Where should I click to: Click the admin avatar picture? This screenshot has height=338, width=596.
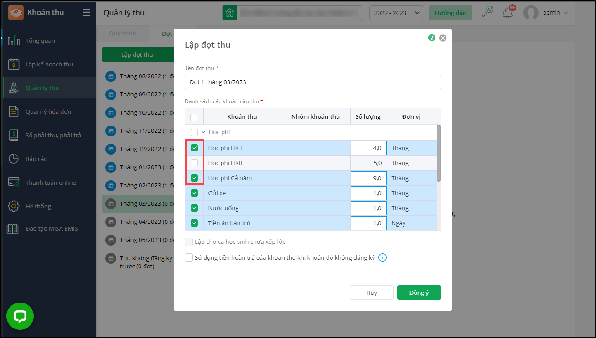pyautogui.click(x=531, y=13)
